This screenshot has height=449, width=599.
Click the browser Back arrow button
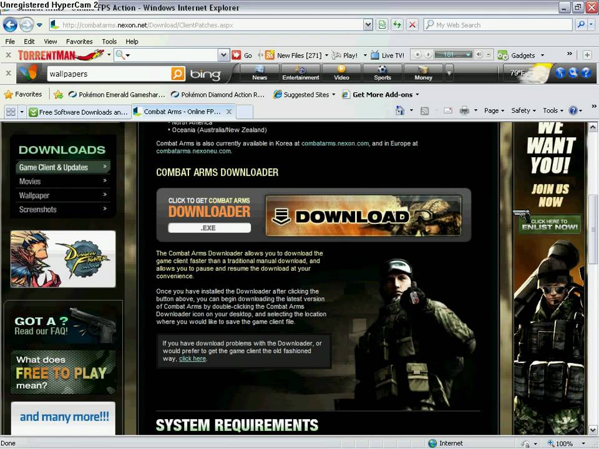click(10, 25)
